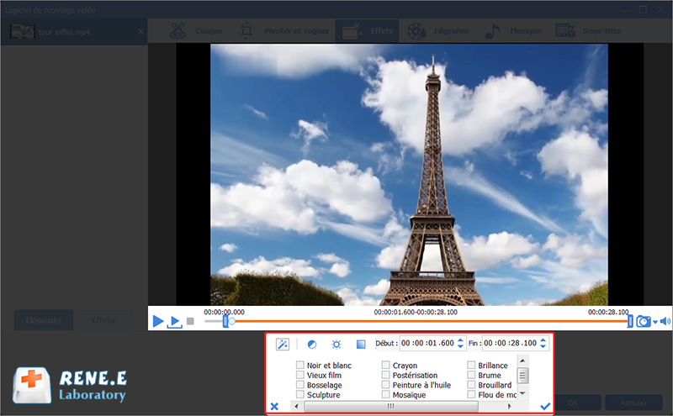Click the timeline start trim handle
This screenshot has height=416, width=673.
[x=225, y=321]
